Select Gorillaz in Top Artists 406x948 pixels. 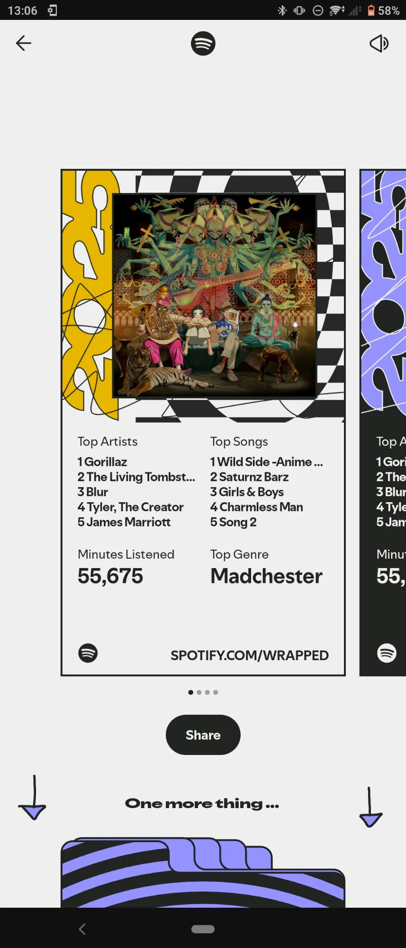coord(102,462)
